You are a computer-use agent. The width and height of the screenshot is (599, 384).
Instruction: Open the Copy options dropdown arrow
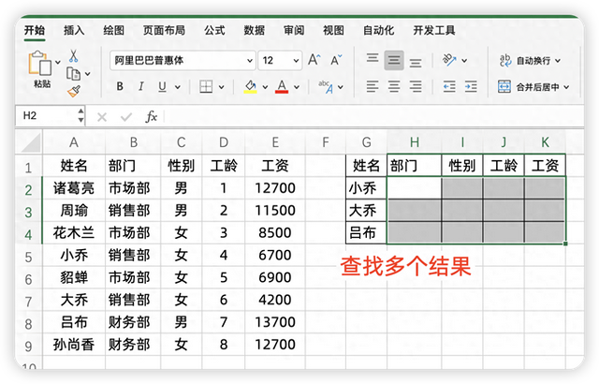coord(87,74)
